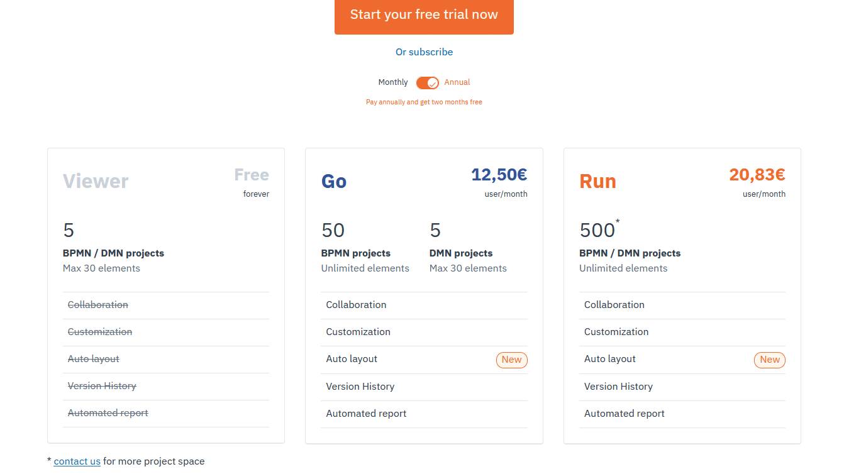
Task: Select Automated report row in Go plan
Action: point(424,414)
